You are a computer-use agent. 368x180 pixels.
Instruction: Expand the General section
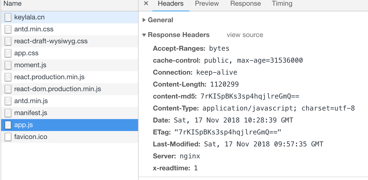(160, 20)
